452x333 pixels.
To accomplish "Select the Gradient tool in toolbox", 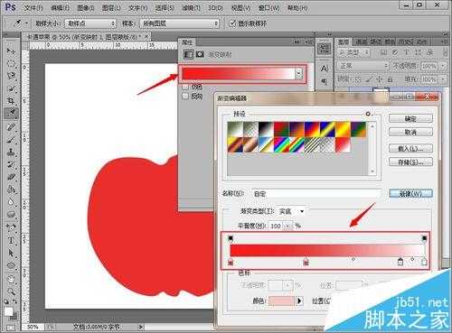I will (11, 190).
